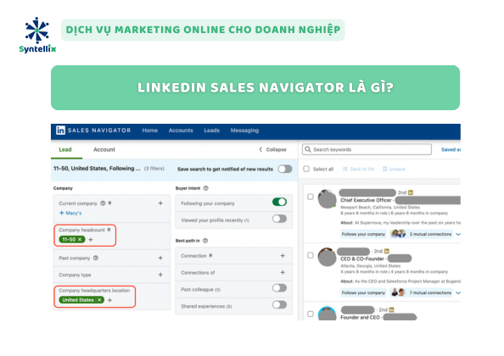
Task: Click LinkedIn badge next to CEO & CO-Founder lead
Action: click(x=387, y=251)
